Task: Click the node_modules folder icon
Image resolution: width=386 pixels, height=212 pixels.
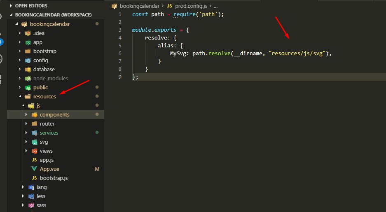Action: coord(28,79)
